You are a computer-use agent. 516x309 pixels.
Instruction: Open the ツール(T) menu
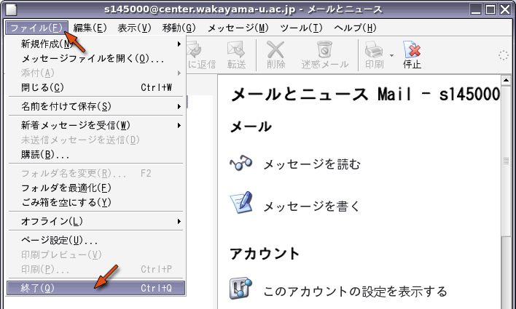[302, 28]
